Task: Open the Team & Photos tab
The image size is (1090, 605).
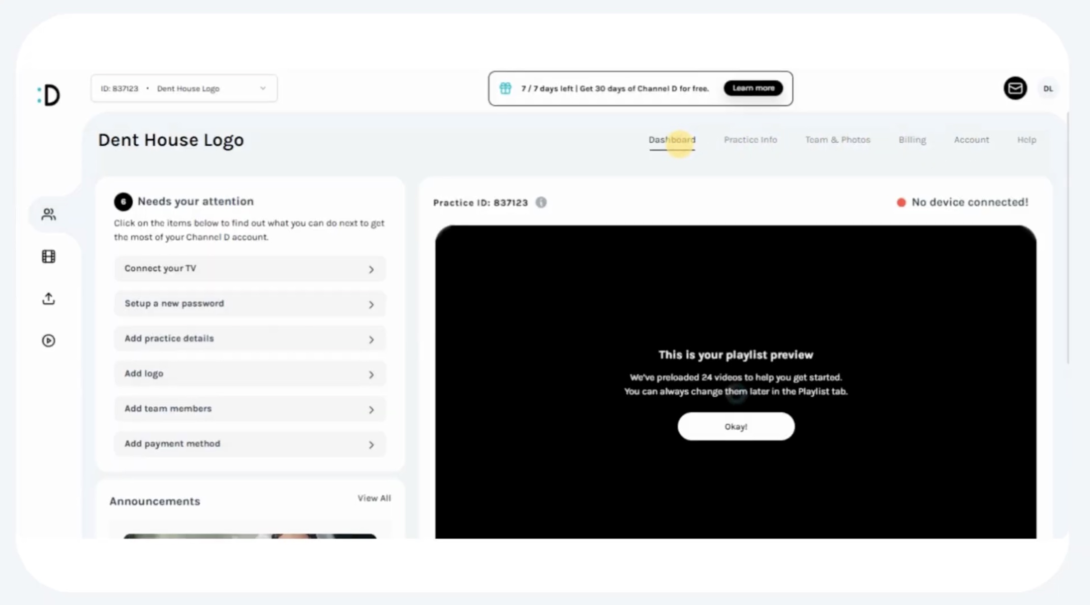Action: tap(837, 140)
